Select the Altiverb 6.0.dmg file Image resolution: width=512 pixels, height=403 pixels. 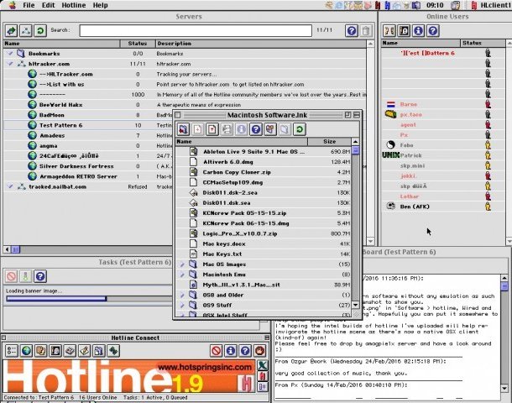tap(264, 162)
